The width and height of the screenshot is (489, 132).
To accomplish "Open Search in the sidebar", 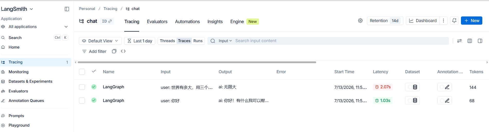I will coord(35,38).
